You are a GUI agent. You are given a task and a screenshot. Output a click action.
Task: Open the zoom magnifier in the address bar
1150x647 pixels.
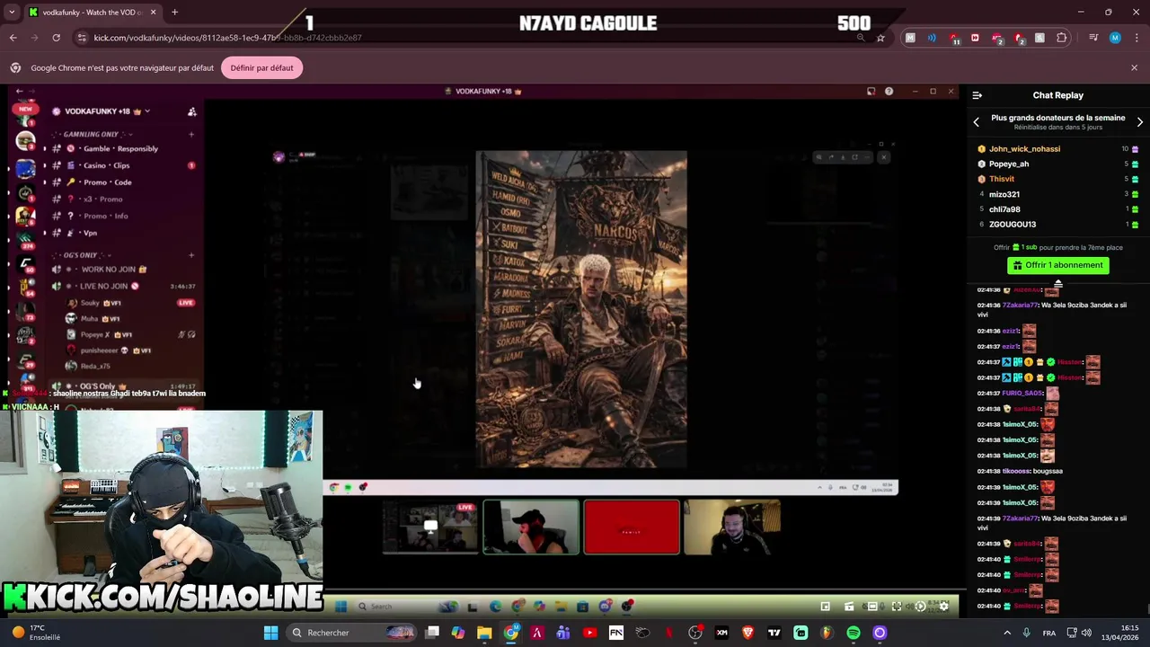coord(861,38)
